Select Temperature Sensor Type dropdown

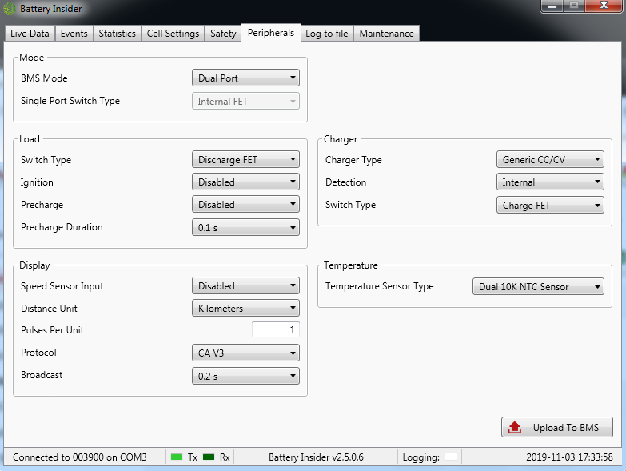click(538, 287)
